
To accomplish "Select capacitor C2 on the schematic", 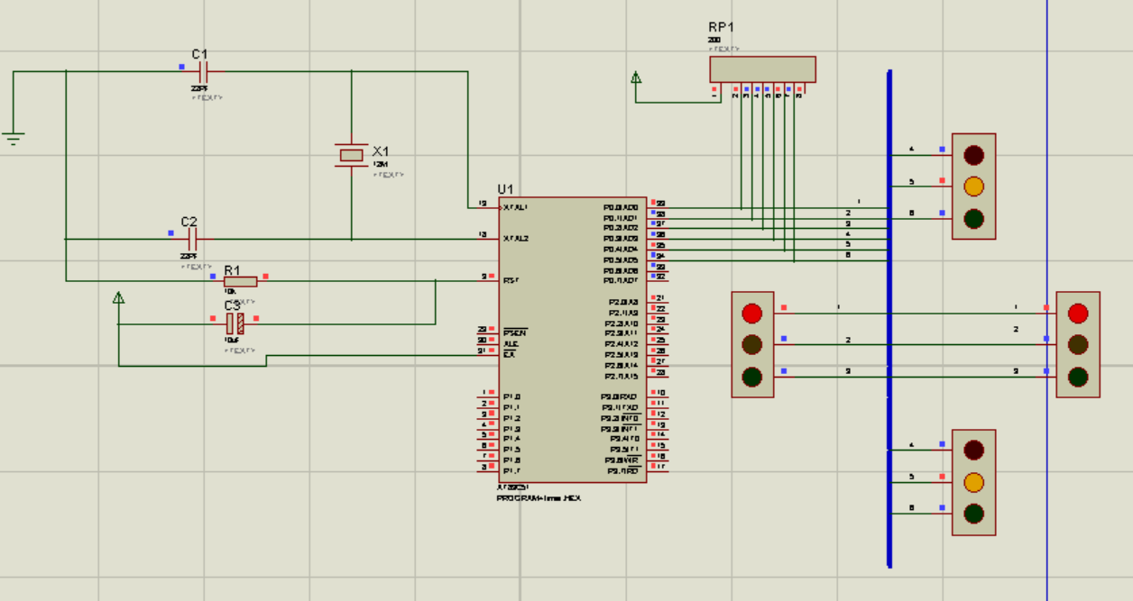I will [191, 237].
